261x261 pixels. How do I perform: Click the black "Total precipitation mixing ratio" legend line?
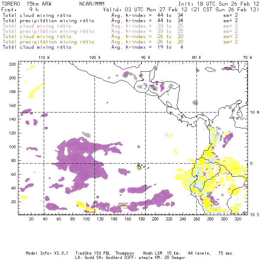[x=48, y=21]
